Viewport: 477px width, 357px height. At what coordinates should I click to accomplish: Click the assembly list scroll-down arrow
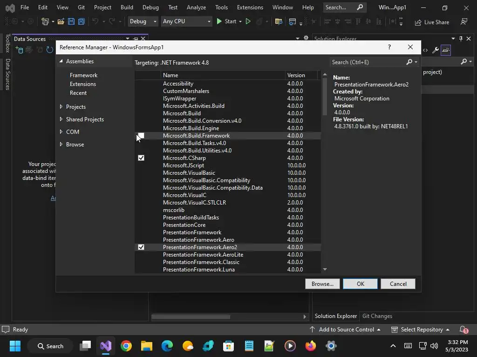pyautogui.click(x=325, y=269)
